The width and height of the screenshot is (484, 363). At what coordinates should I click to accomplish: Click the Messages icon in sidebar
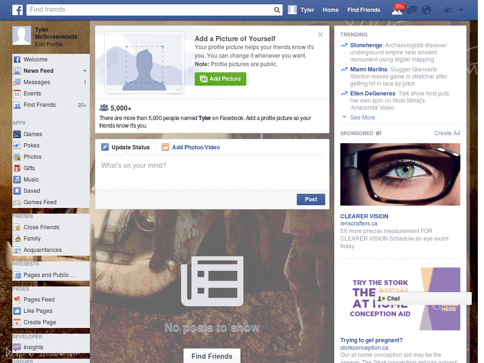17,82
